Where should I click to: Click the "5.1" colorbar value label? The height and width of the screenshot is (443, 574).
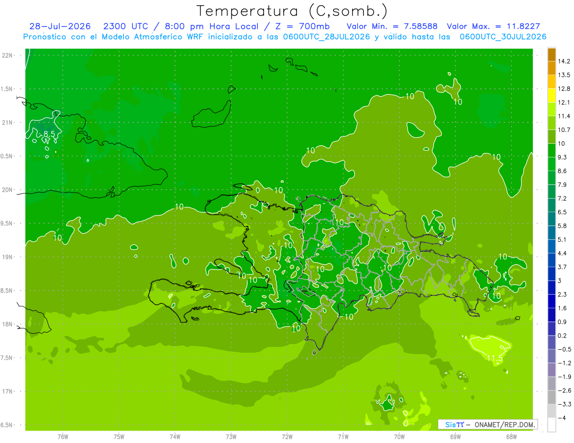563,239
